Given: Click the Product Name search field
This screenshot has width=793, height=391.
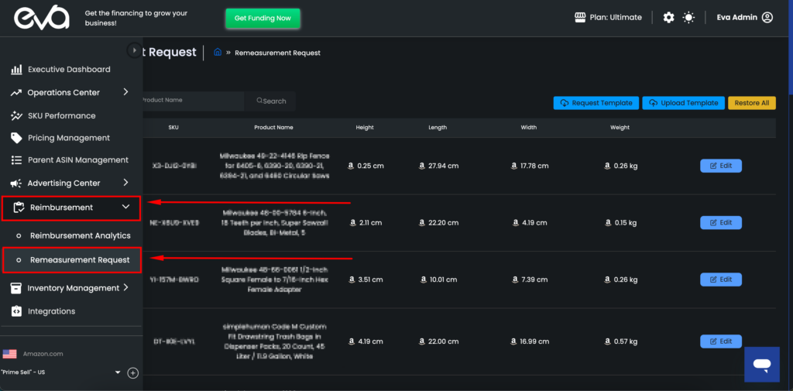Looking at the screenshot, I should pos(190,101).
